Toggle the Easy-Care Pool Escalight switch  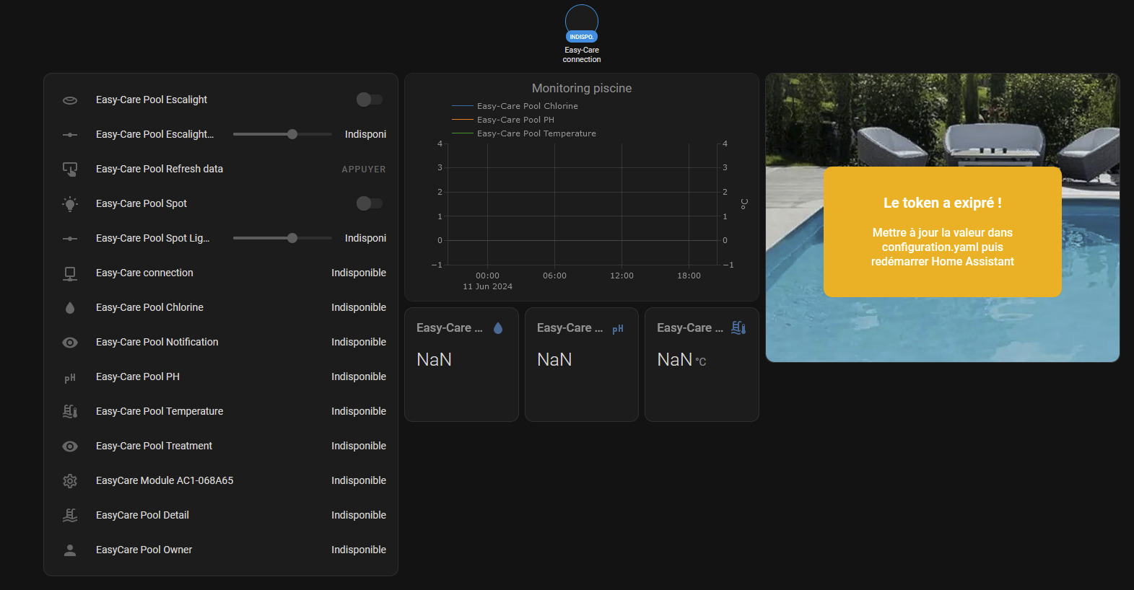tap(370, 100)
